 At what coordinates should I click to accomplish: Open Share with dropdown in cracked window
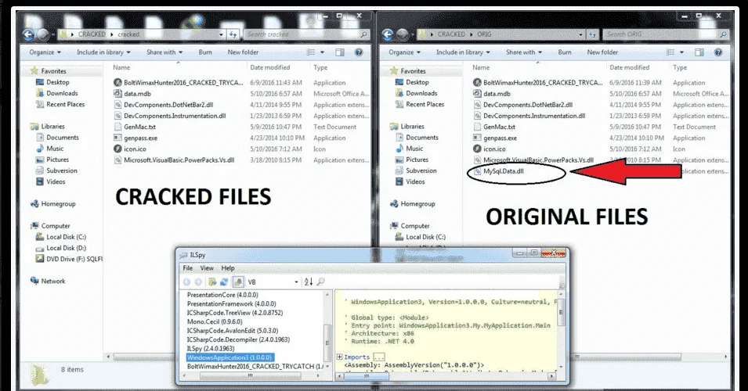tap(164, 52)
